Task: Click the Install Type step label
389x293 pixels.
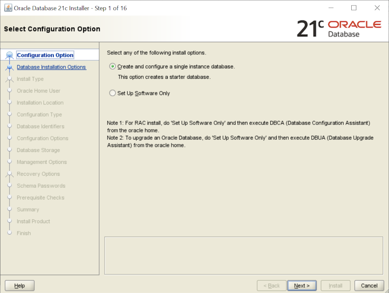Action: tap(30, 79)
